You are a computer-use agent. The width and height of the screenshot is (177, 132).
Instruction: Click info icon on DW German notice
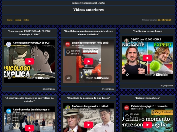click(9, 119)
